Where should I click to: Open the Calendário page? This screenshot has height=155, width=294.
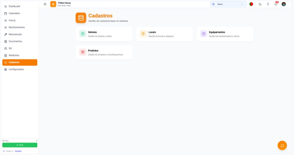20,13
